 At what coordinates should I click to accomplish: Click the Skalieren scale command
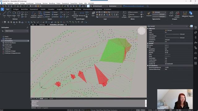[55, 17]
